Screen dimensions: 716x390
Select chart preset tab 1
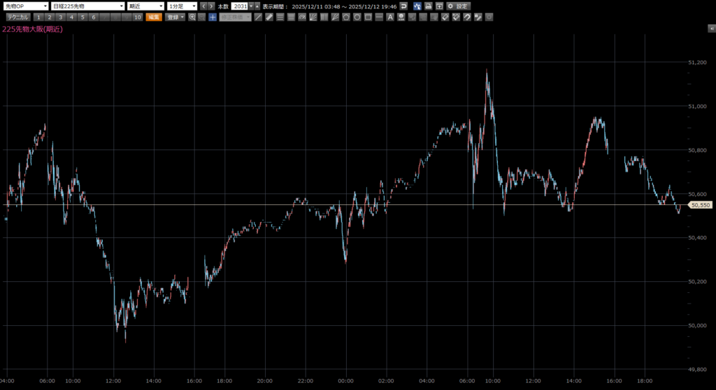pyautogui.click(x=38, y=17)
